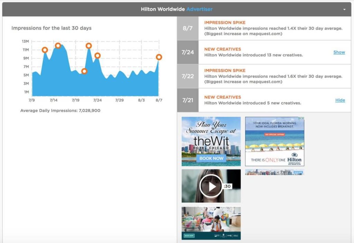This screenshot has height=243, width=354.
Task: Select the orange spike marker at 7/22
Action: (x=88, y=46)
